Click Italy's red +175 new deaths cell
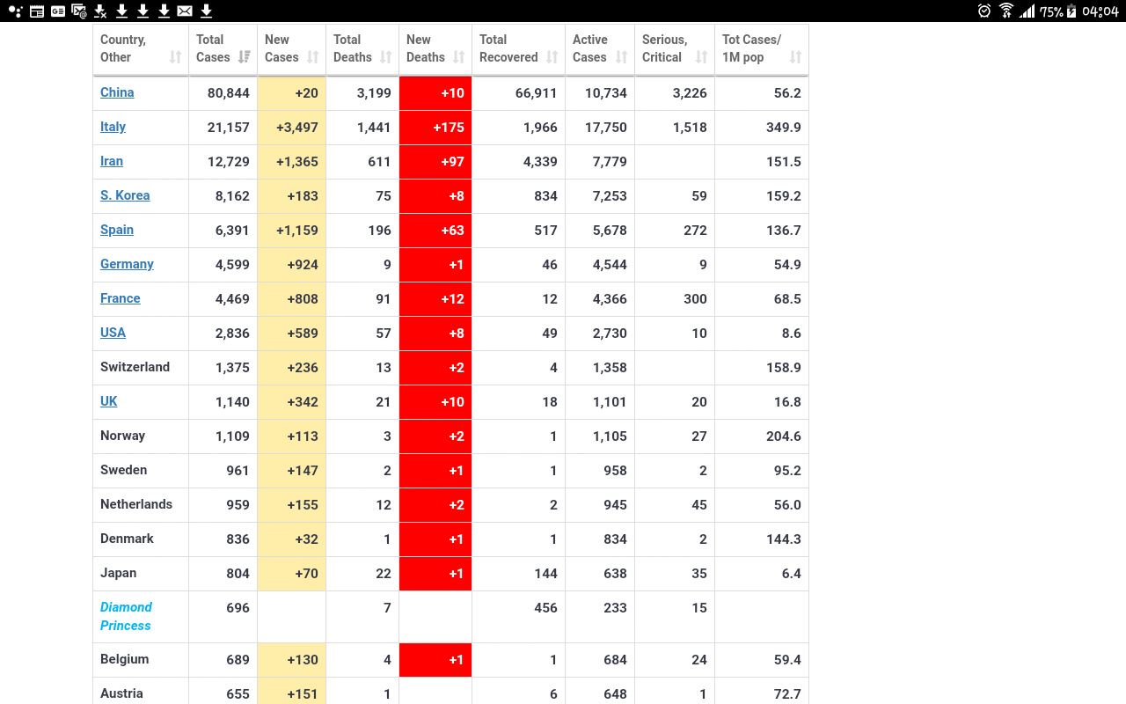The height and width of the screenshot is (704, 1126). pos(435,128)
